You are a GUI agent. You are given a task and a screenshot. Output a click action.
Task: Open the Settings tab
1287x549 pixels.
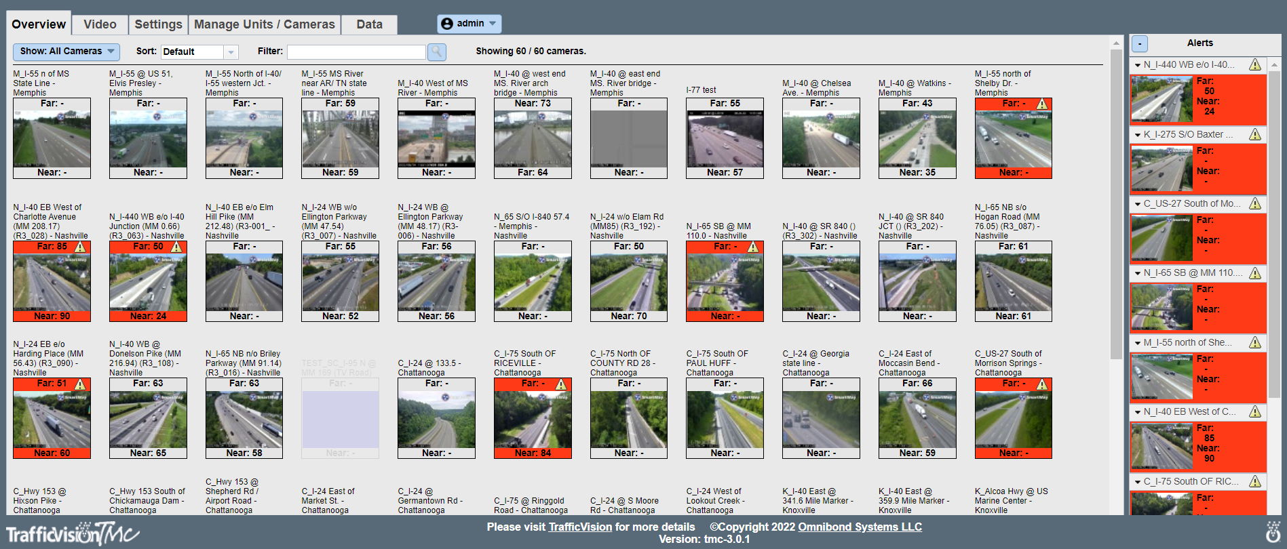pyautogui.click(x=158, y=24)
